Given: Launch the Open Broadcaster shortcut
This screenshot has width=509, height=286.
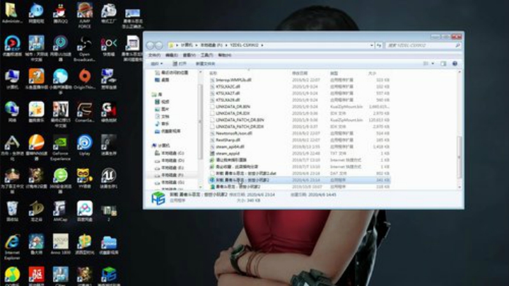Looking at the screenshot, I should click(x=84, y=48).
